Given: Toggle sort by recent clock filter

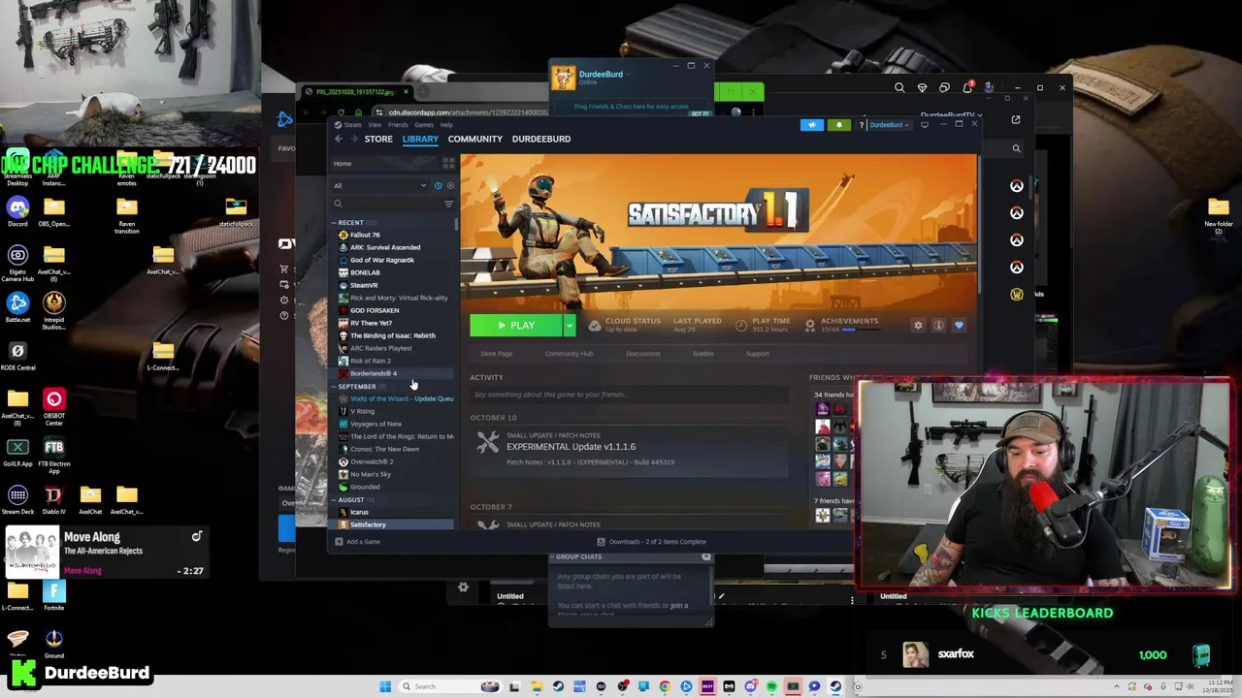Looking at the screenshot, I should (438, 185).
